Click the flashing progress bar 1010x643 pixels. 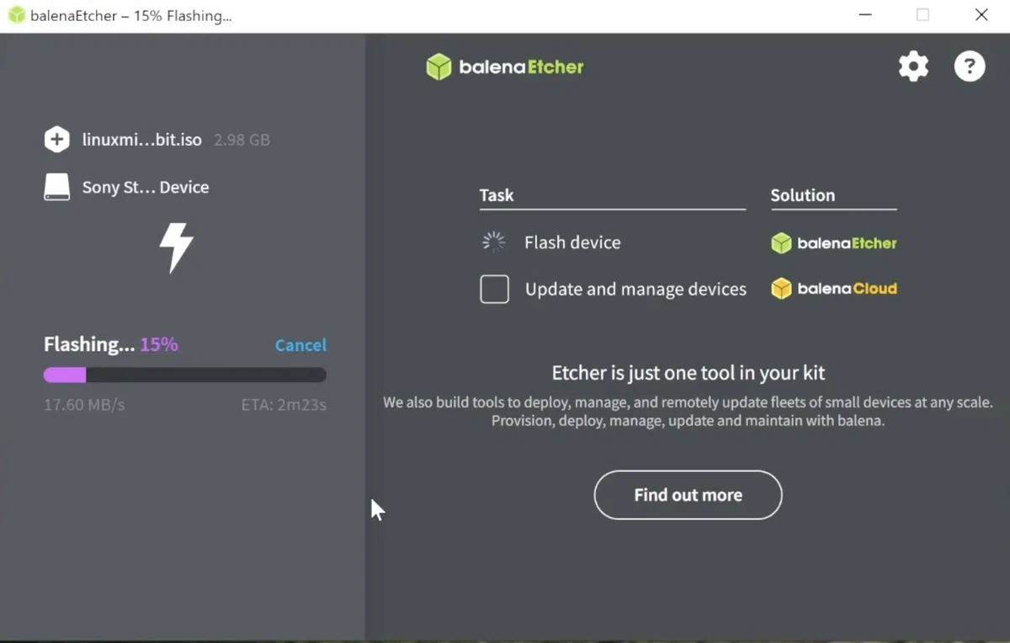185,375
